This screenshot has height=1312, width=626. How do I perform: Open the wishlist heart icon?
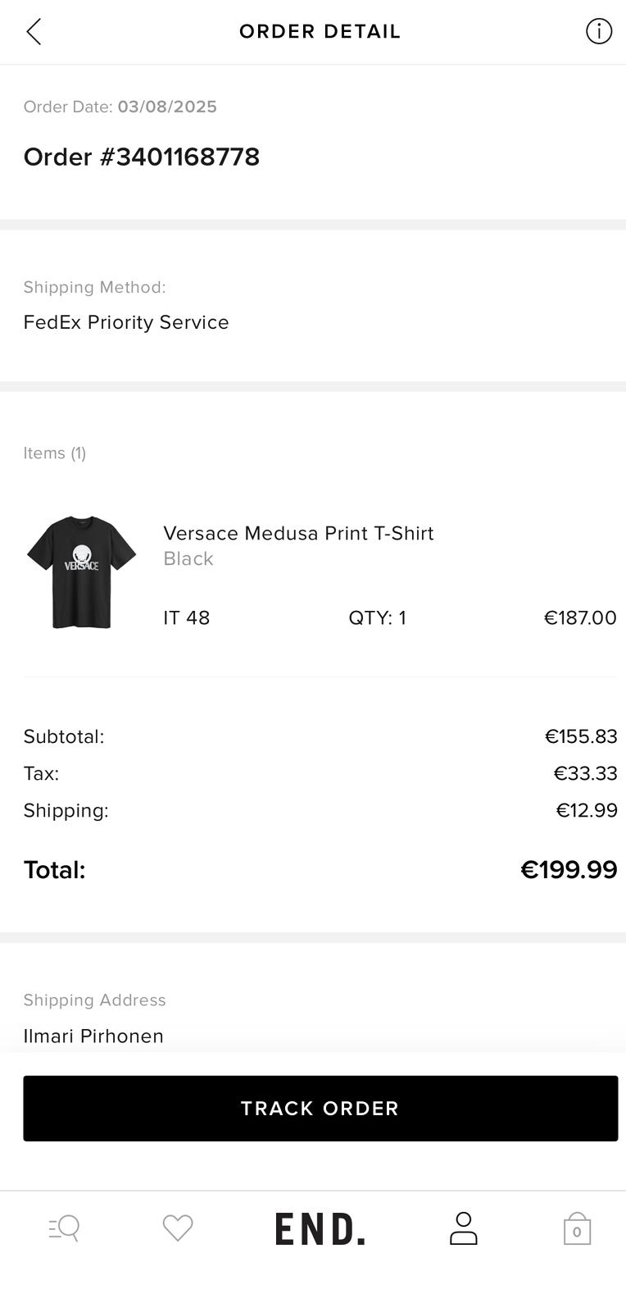(x=178, y=1228)
